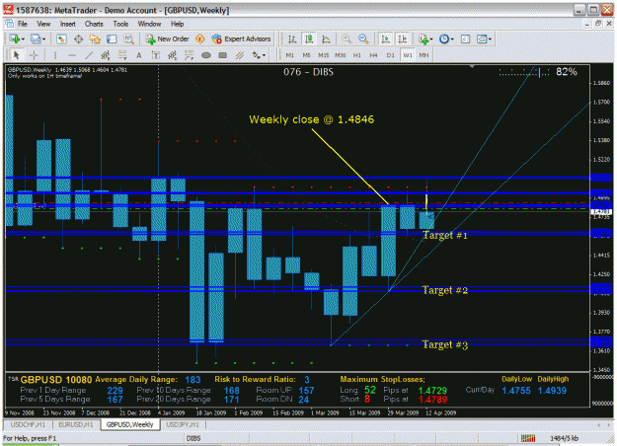617x446 pixels.
Task: Expand the New Chart dropdown arrow
Action: click(x=24, y=39)
